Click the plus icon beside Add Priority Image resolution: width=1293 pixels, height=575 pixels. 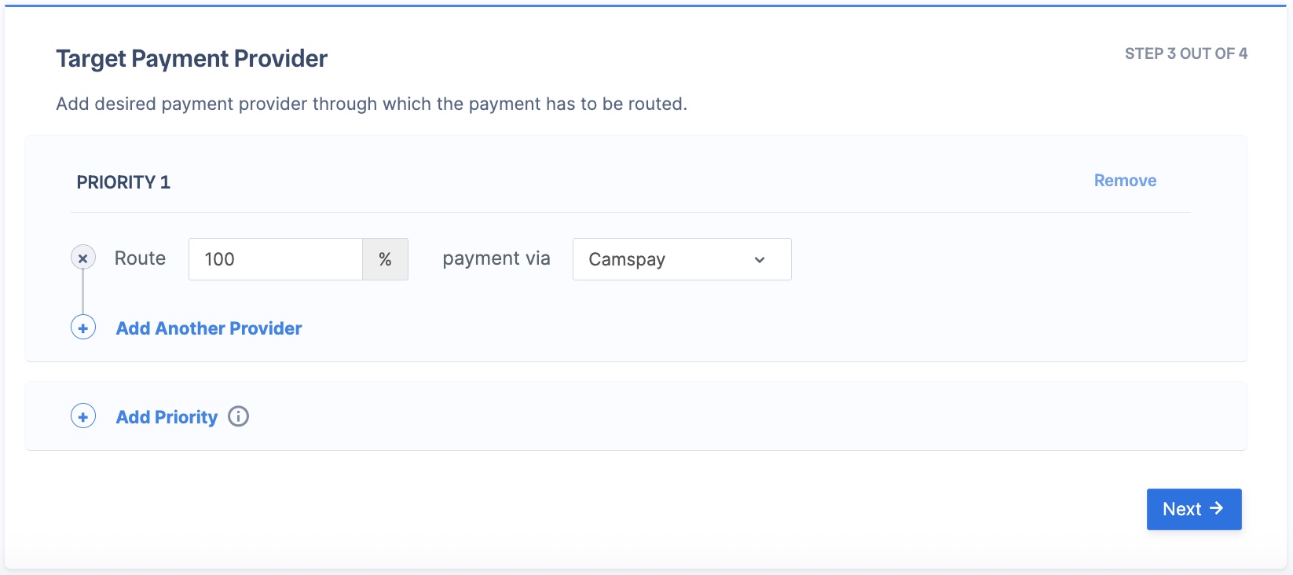click(83, 416)
